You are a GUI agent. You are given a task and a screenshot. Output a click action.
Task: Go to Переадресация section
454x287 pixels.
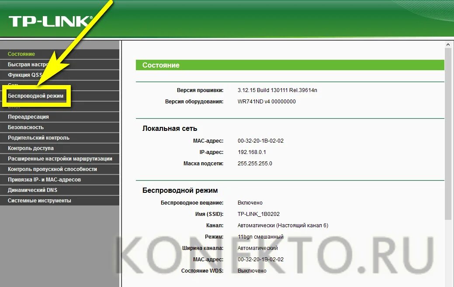(59, 117)
